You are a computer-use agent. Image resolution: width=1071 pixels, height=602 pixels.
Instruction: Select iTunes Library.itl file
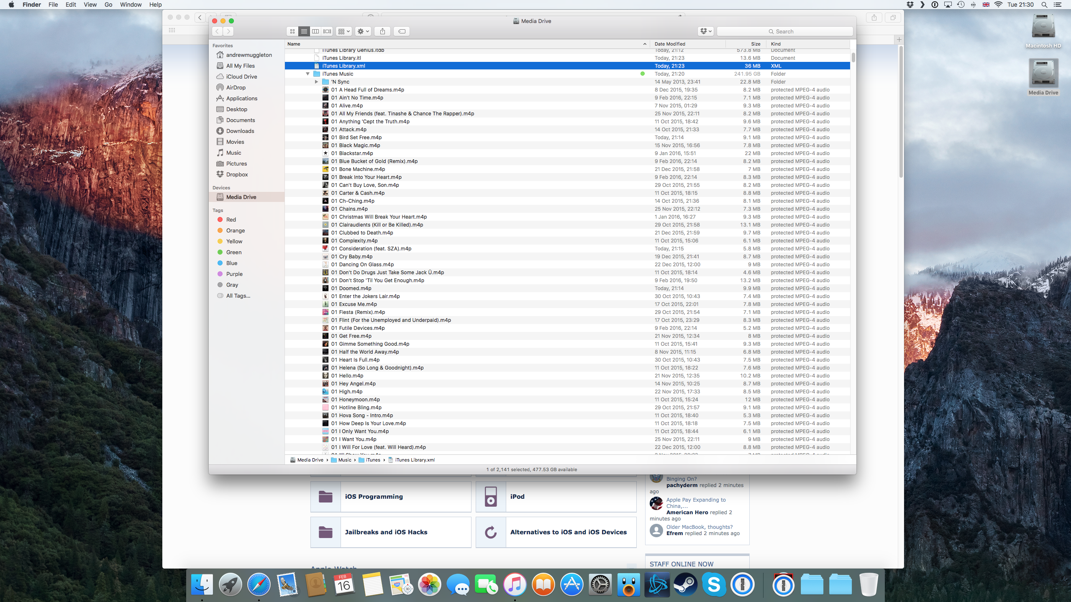[x=567, y=58]
